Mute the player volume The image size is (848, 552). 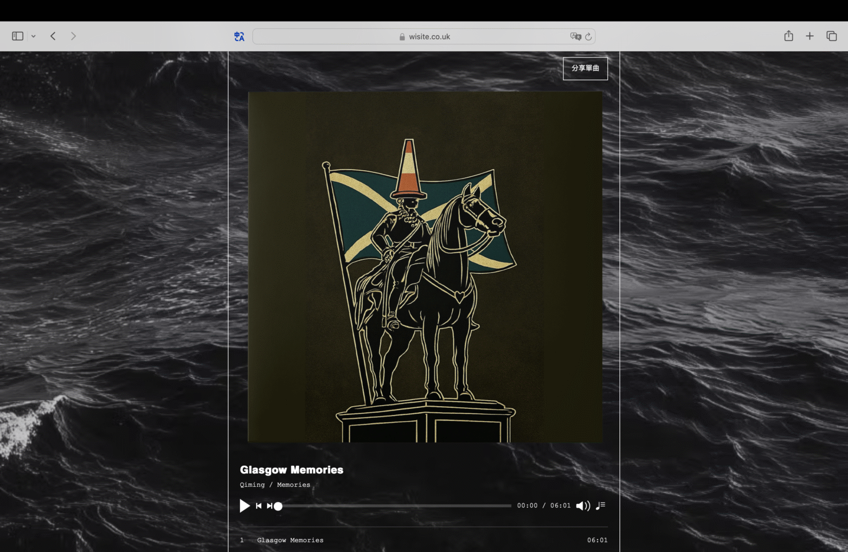tap(583, 506)
